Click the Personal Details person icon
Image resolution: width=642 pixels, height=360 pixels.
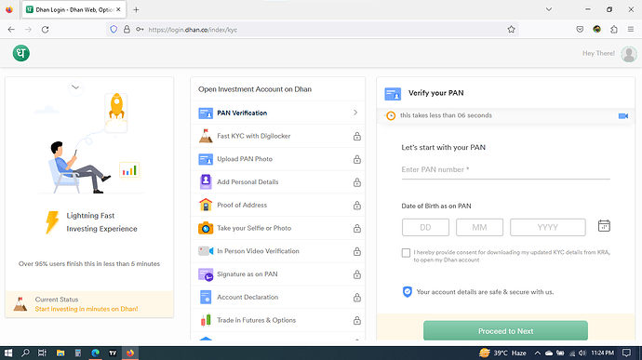[206, 181]
